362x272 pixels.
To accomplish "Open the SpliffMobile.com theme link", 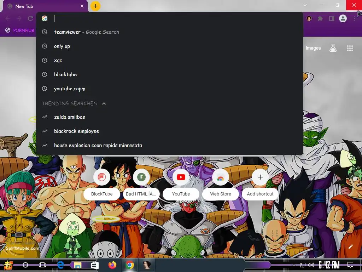I will [x=22, y=248].
